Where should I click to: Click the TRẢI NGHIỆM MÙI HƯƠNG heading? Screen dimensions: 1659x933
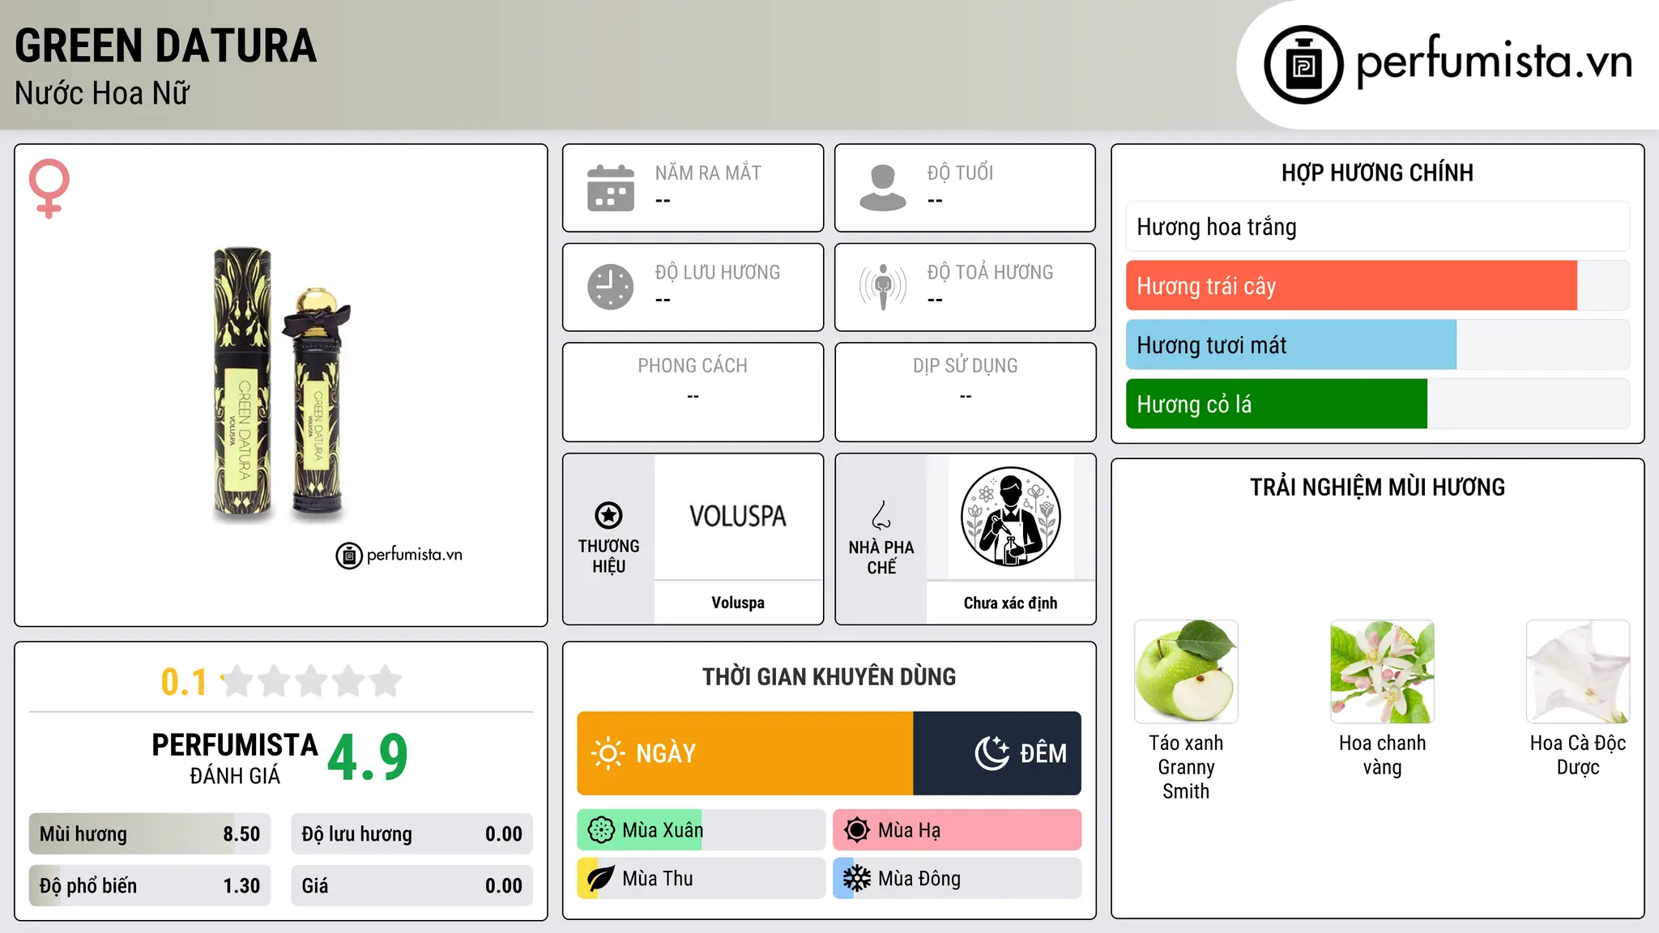coord(1377,487)
